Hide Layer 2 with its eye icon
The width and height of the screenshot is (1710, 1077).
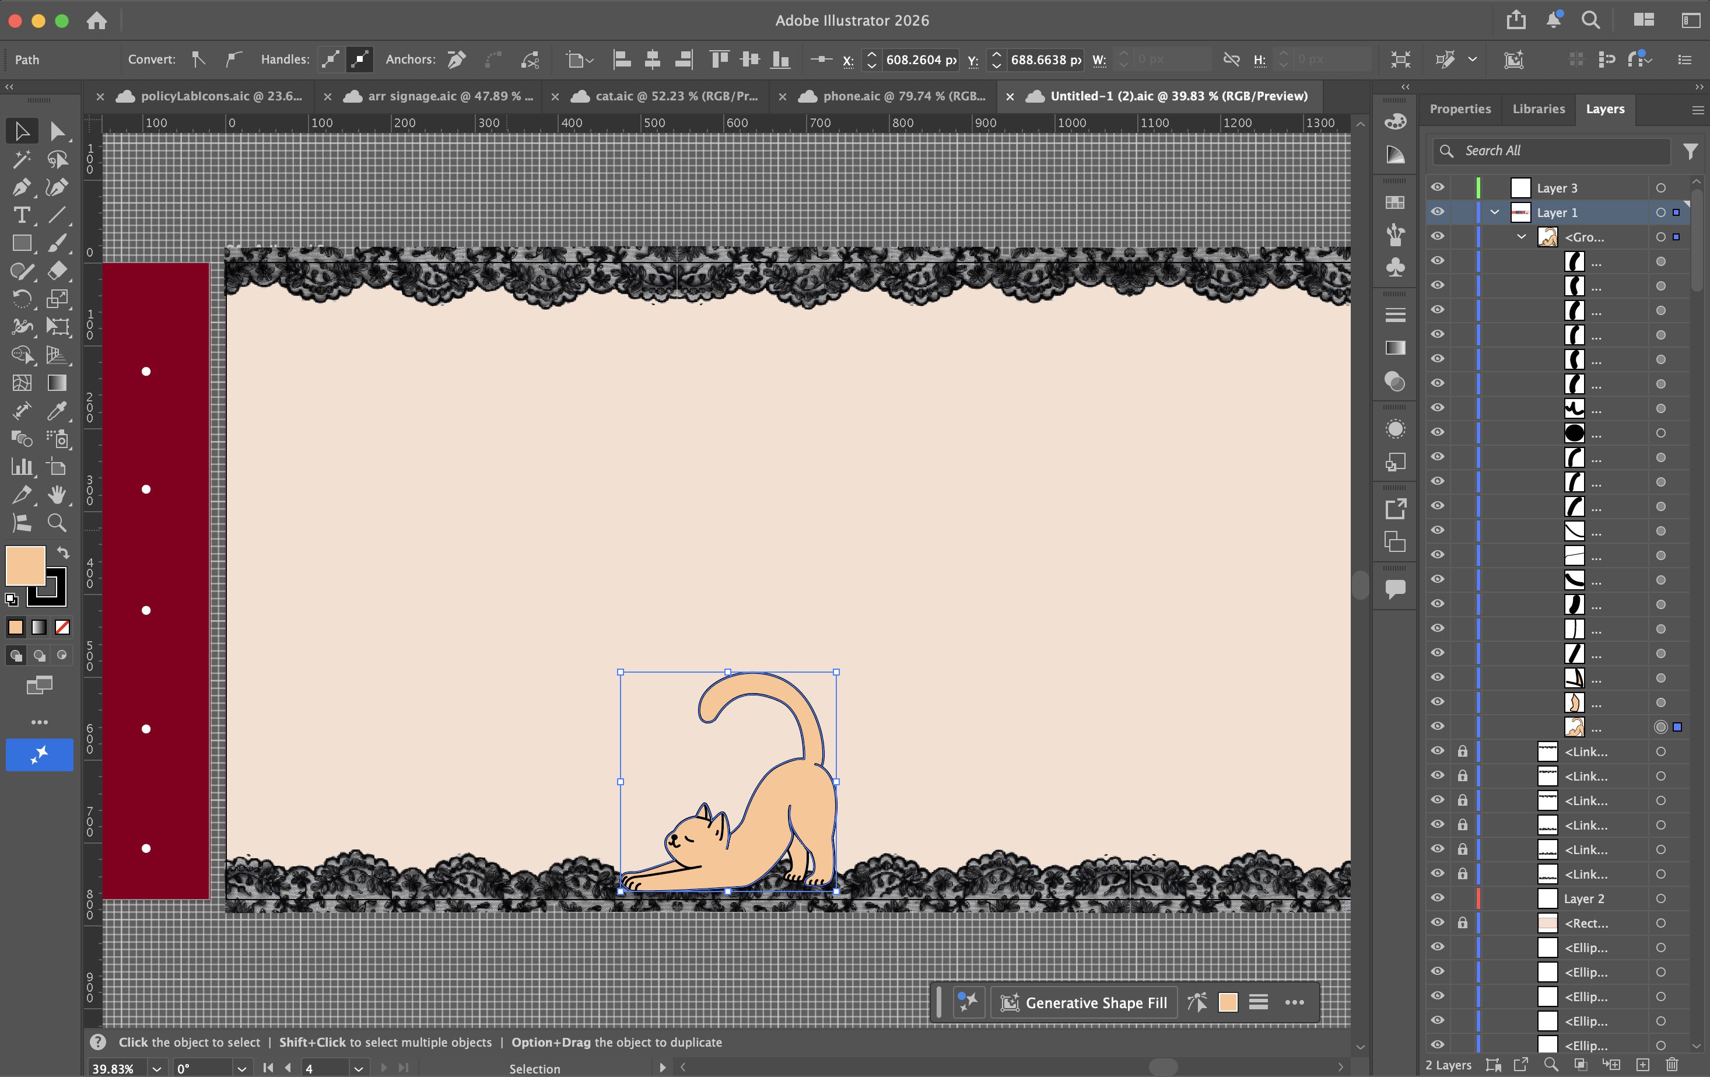[1437, 898]
